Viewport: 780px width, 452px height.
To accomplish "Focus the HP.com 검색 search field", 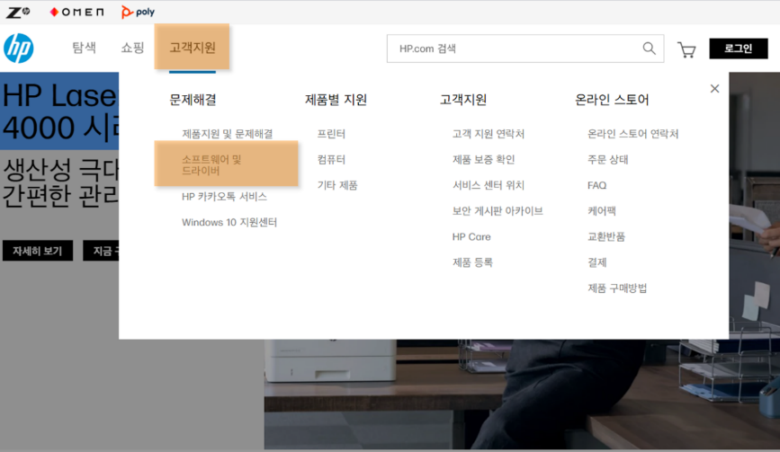I will 525,49.
